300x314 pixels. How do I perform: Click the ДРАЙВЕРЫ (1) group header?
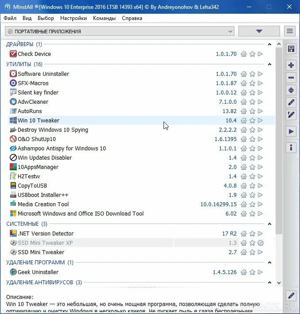(24, 44)
